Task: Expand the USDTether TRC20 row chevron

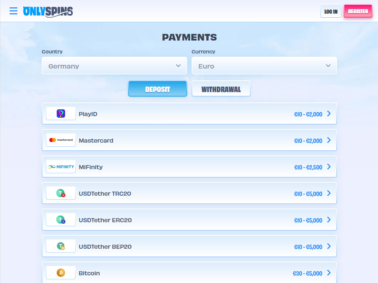Action: (x=329, y=193)
